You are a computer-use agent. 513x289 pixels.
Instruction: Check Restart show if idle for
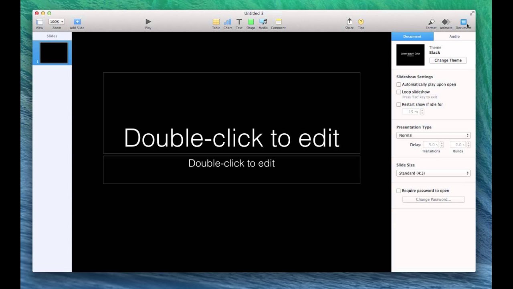pos(398,104)
